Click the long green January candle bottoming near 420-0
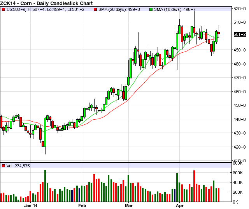Screen dimensions: 249x209 [x=45, y=133]
